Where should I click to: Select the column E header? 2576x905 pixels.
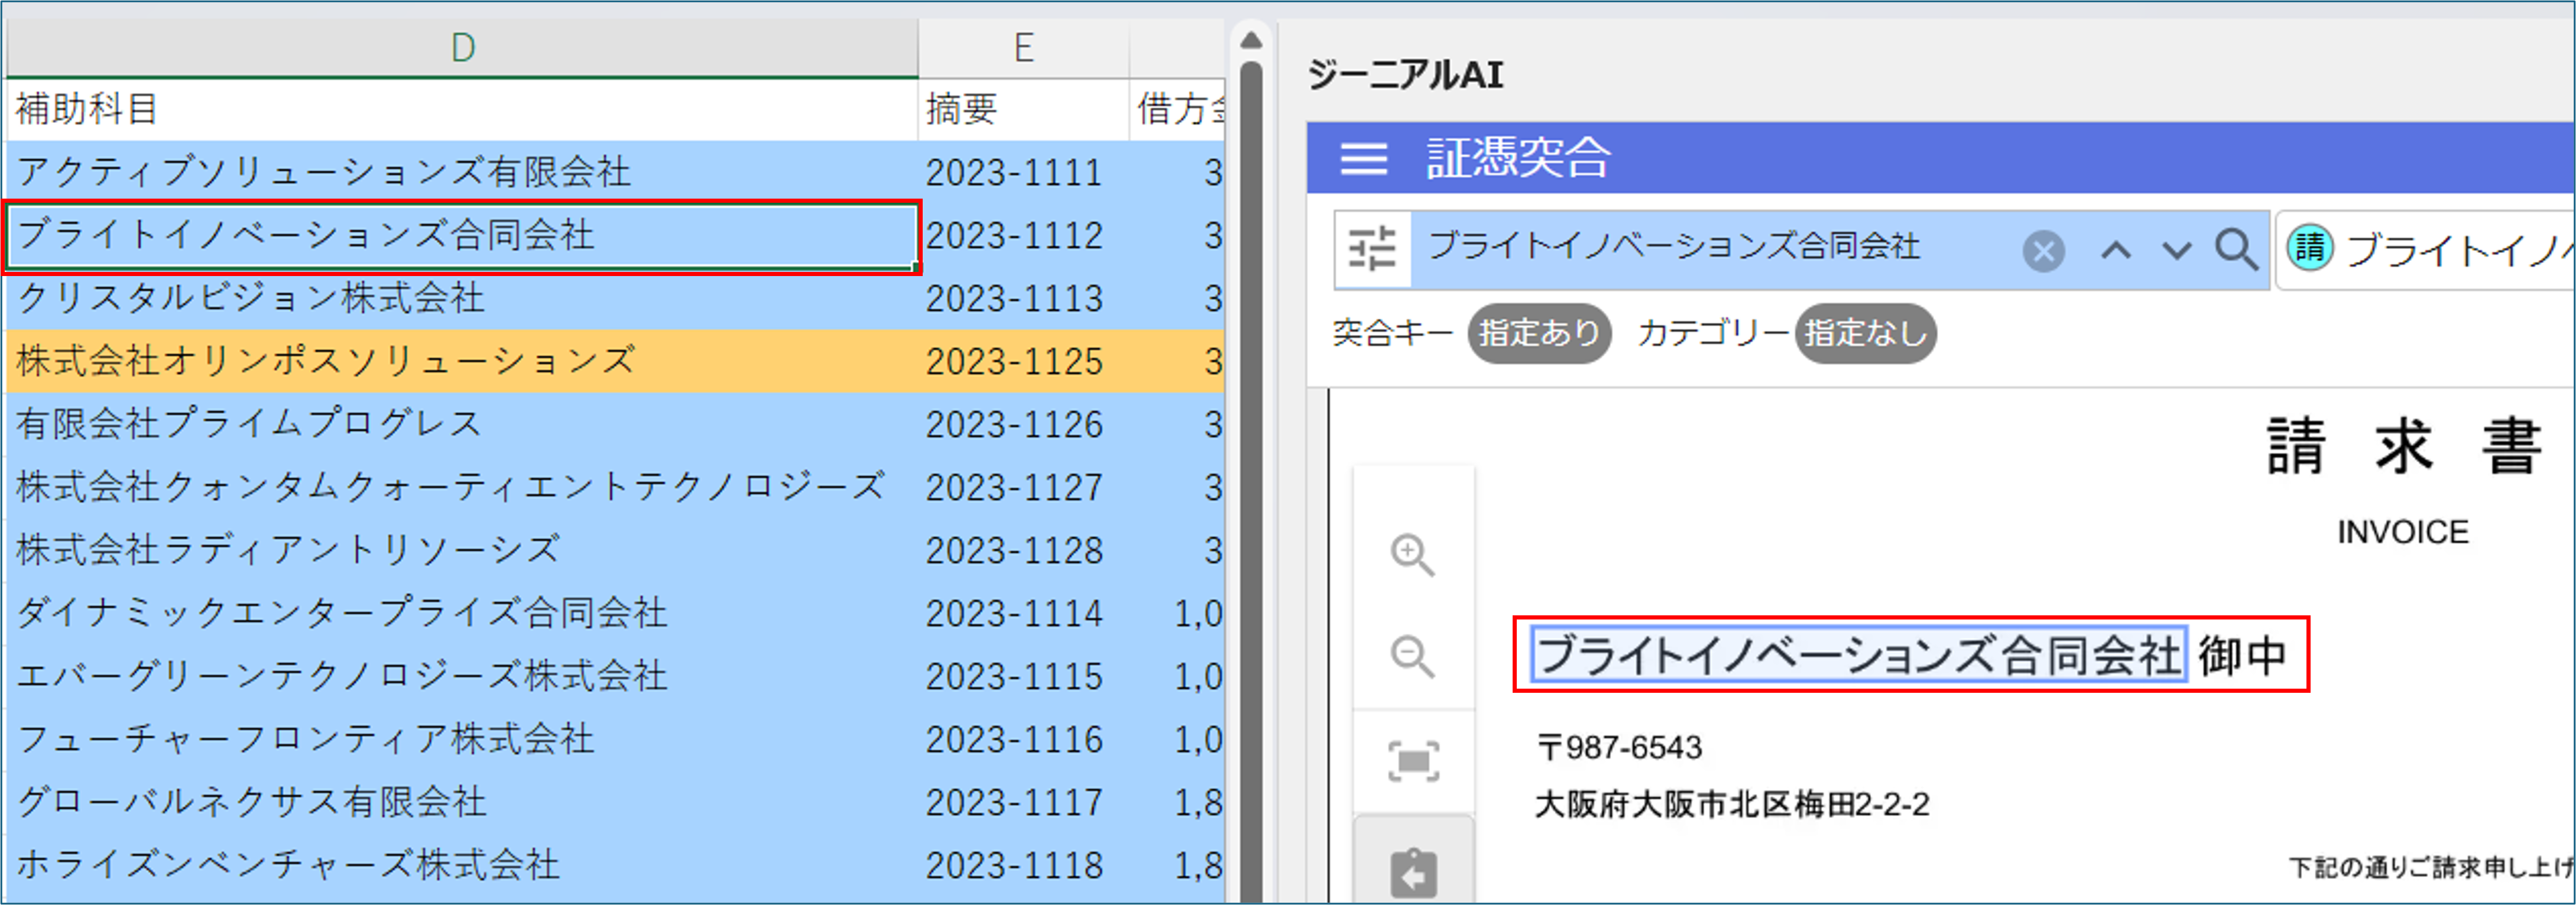[x=1023, y=47]
